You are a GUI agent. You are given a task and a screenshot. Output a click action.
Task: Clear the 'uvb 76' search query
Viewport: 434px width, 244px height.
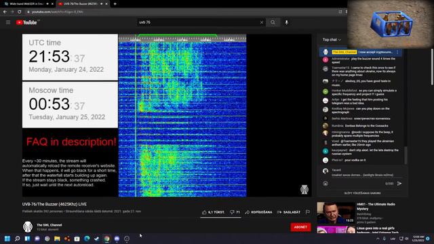262,22
